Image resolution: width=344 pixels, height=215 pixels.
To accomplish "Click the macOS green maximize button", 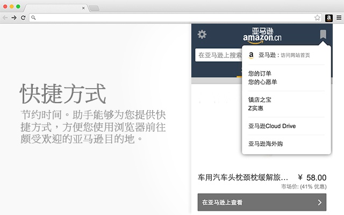I will [x=18, y=6].
